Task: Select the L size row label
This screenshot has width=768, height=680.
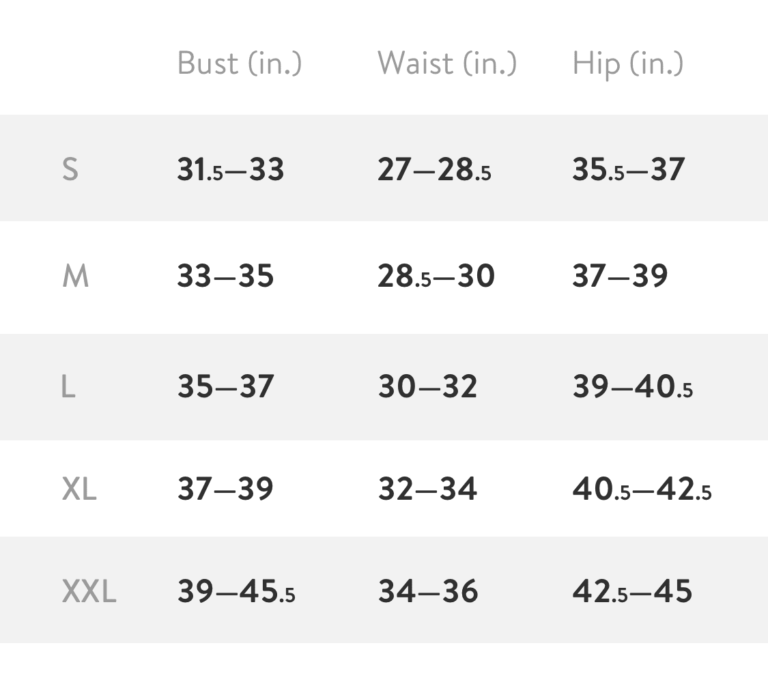Action: click(x=68, y=387)
